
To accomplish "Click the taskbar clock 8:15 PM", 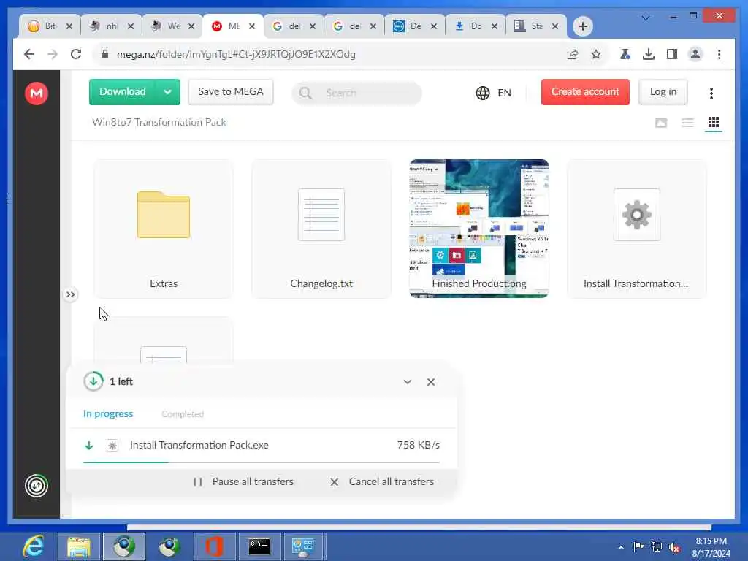I will coord(711,547).
